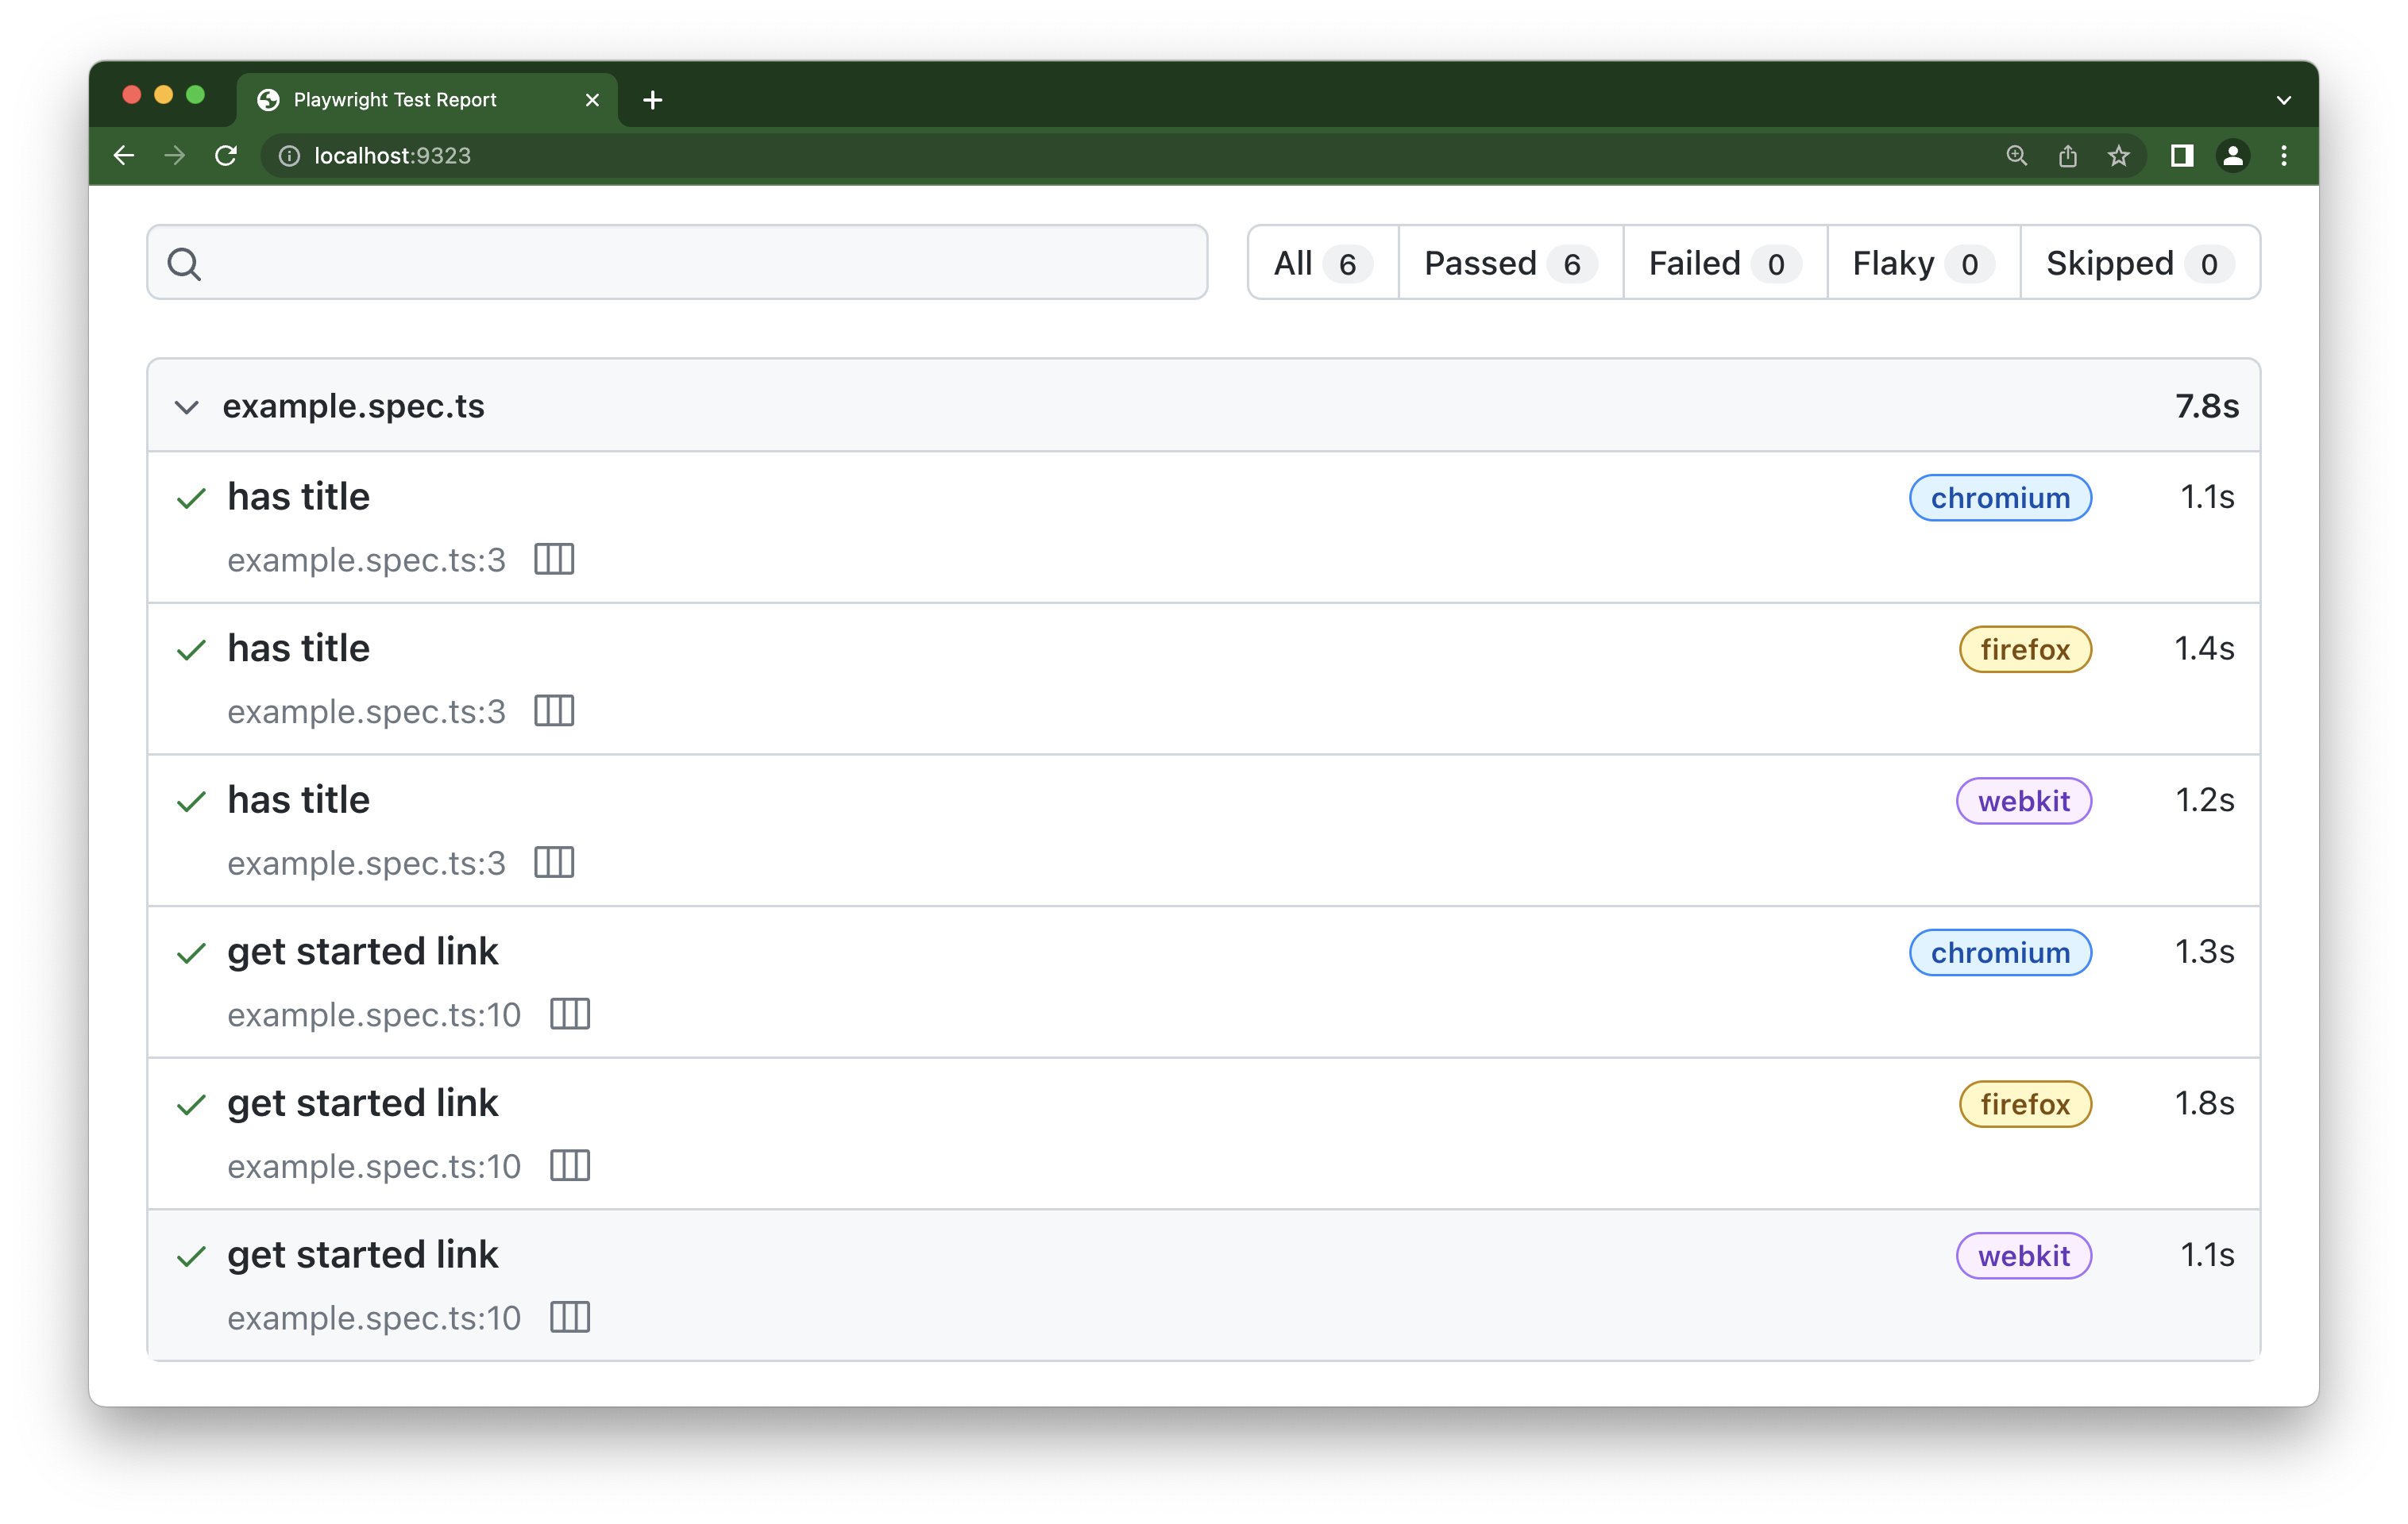The image size is (2408, 1524).
Task: Toggle the chromium browser label on has title
Action: tap(2001, 496)
